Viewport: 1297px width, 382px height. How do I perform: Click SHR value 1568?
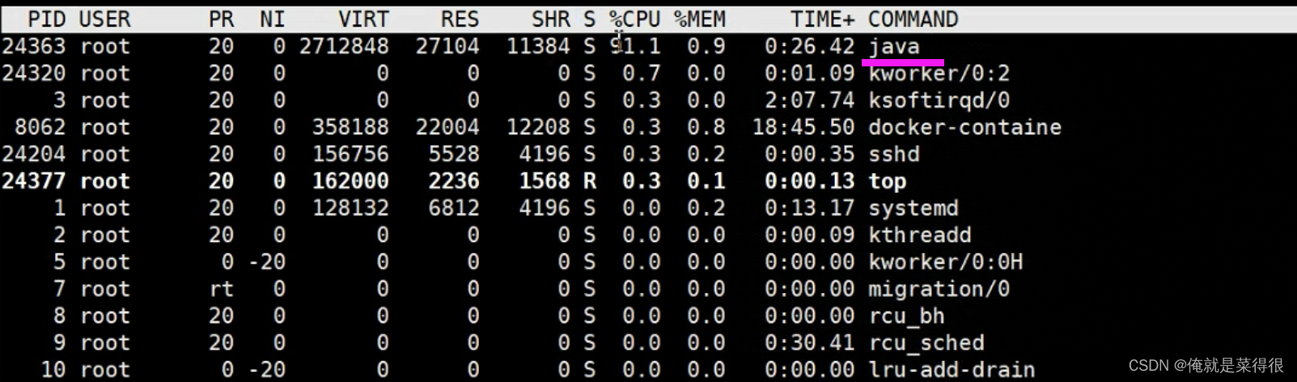(544, 181)
